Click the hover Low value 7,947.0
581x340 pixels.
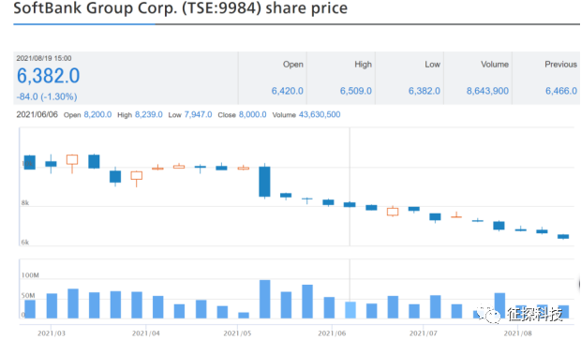(x=198, y=114)
